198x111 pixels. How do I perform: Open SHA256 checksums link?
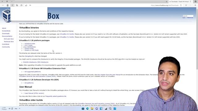pyautogui.click(x=30, y=62)
